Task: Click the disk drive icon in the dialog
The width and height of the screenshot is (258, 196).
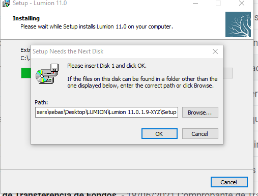Action: click(x=47, y=74)
